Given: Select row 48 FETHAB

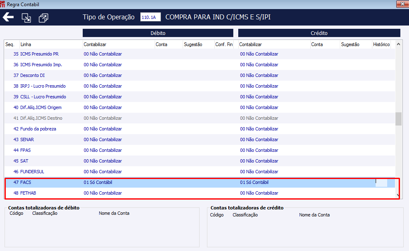Looking at the screenshot, I should click(200, 193).
